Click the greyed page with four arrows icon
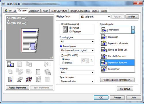 point(19,64)
